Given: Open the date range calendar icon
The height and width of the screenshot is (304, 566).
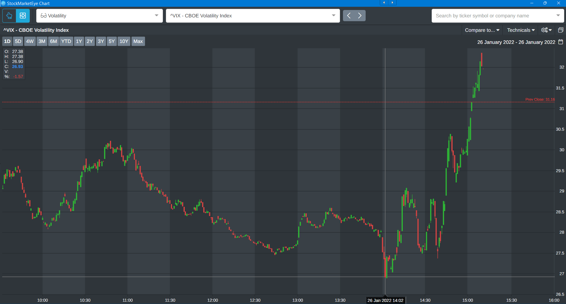Looking at the screenshot, I should click(561, 42).
